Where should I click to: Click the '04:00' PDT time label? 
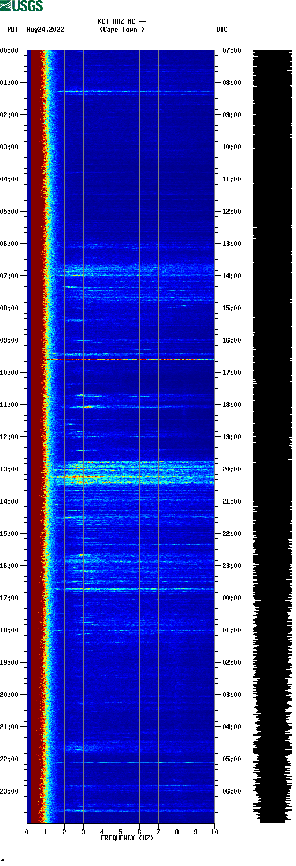click(x=9, y=179)
